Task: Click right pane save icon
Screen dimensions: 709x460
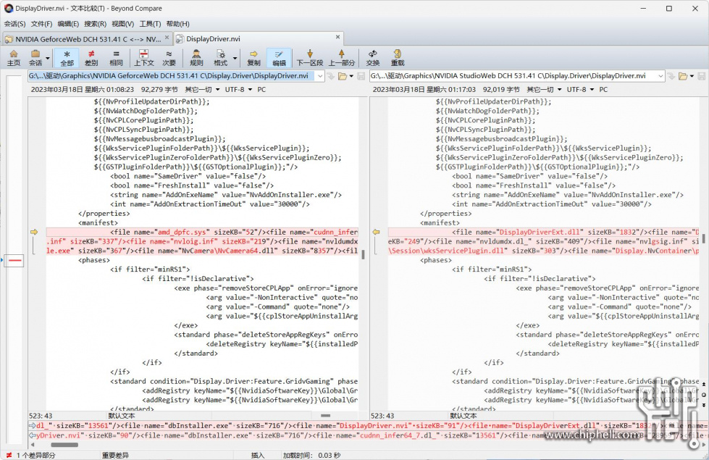Action: click(701, 76)
